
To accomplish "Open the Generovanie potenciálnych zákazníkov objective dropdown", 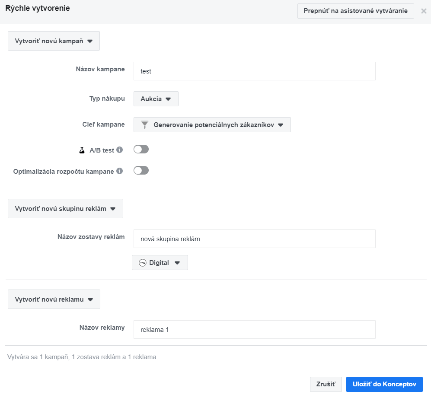I will point(212,125).
